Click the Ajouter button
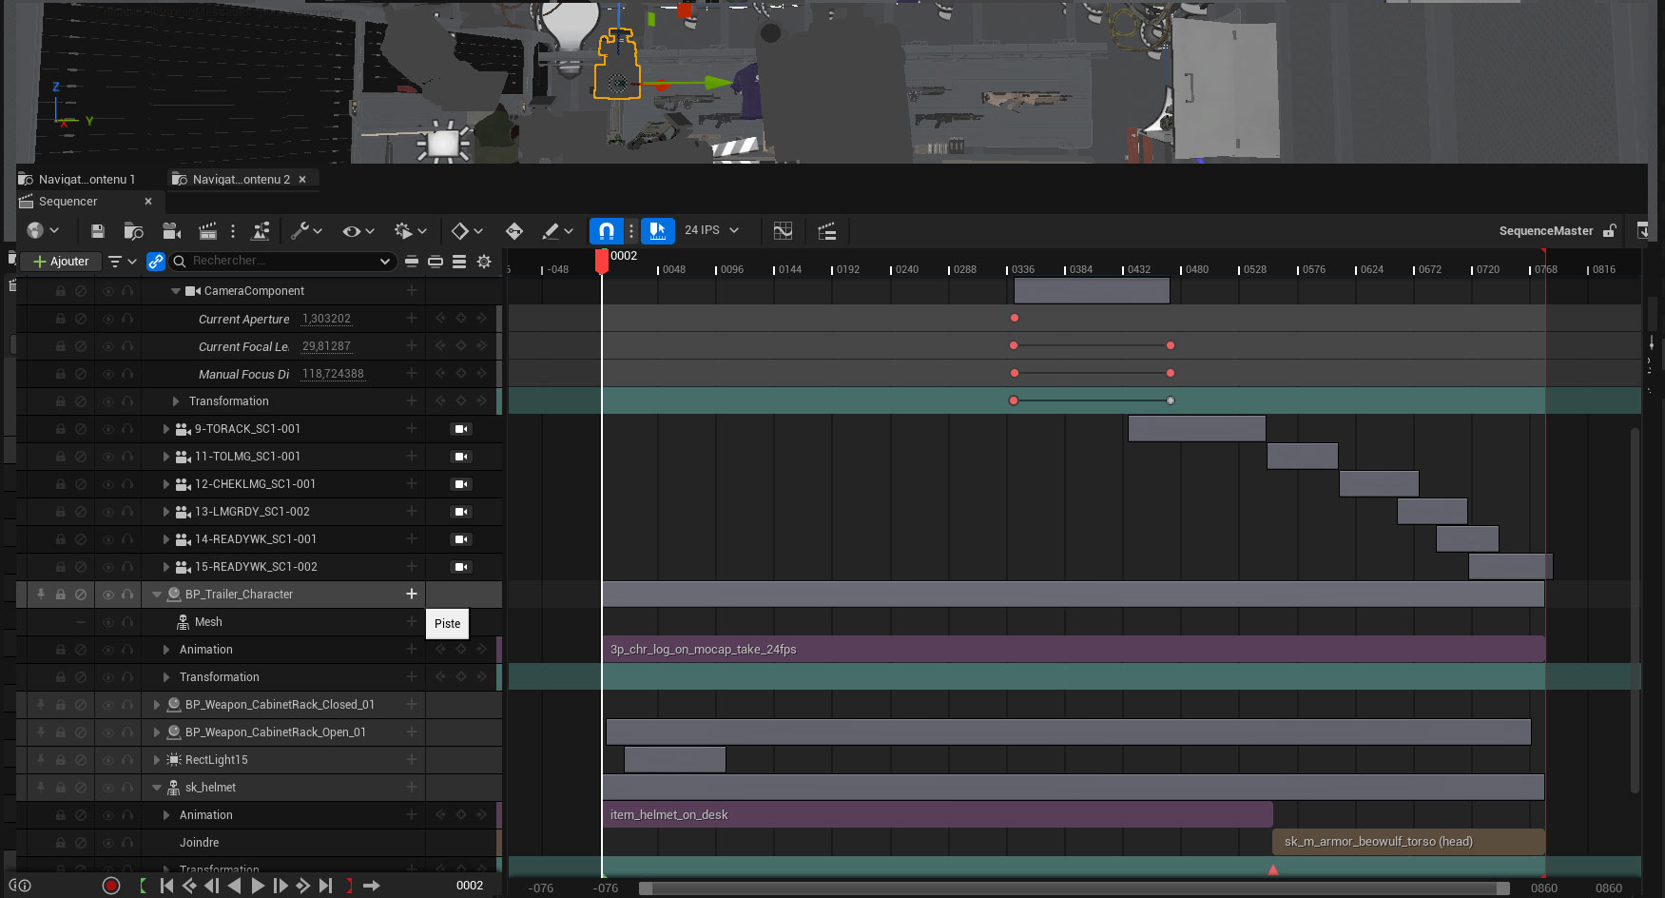This screenshot has height=898, width=1665. coord(61,262)
